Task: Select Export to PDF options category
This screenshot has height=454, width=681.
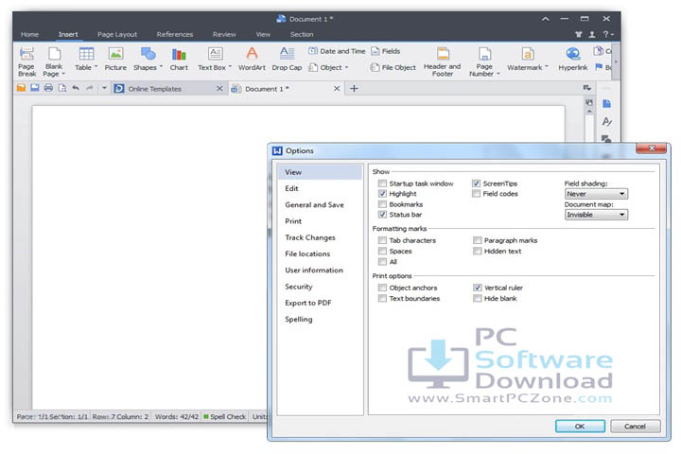Action: pos(320,303)
